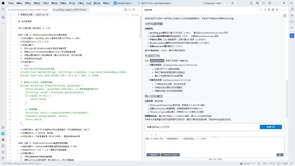The height and width of the screenshot is (166, 295).
Task: Click the editor vertical scrollbar
Action: 140,27
